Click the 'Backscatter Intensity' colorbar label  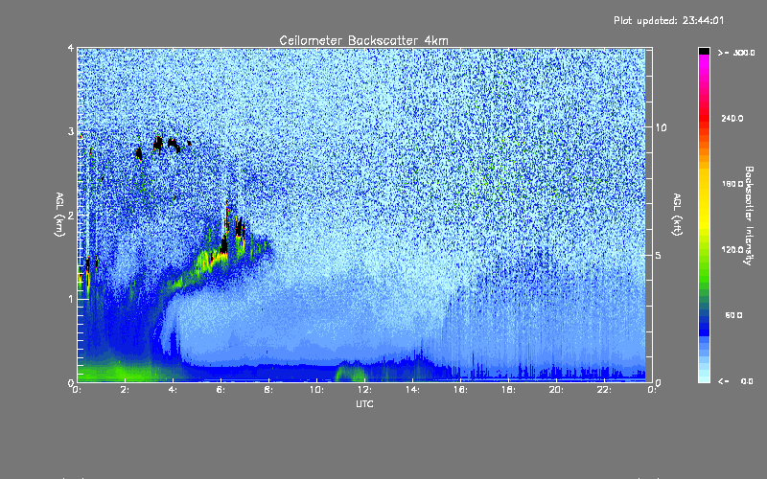(749, 216)
